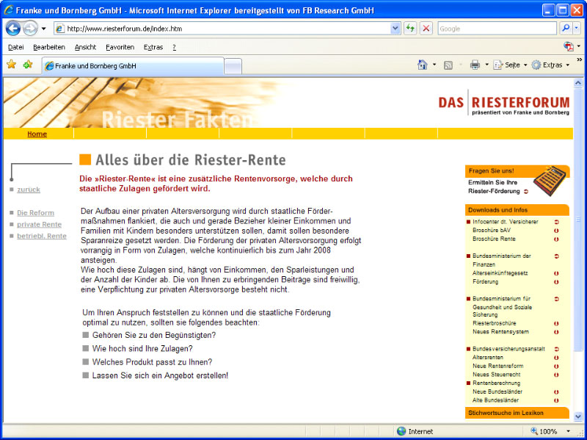Click the browser Forward arrow button
This screenshot has height=440, width=587.
coord(30,29)
